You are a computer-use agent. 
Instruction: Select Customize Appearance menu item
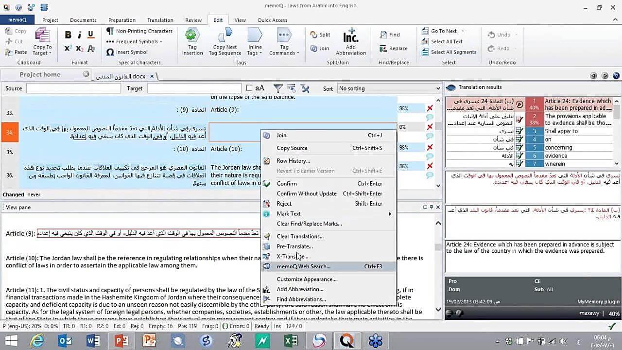pos(328,279)
